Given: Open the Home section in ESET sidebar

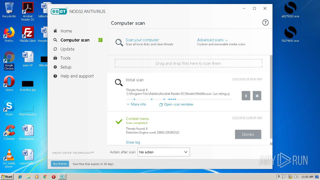Looking at the screenshot, I should 66,31.
